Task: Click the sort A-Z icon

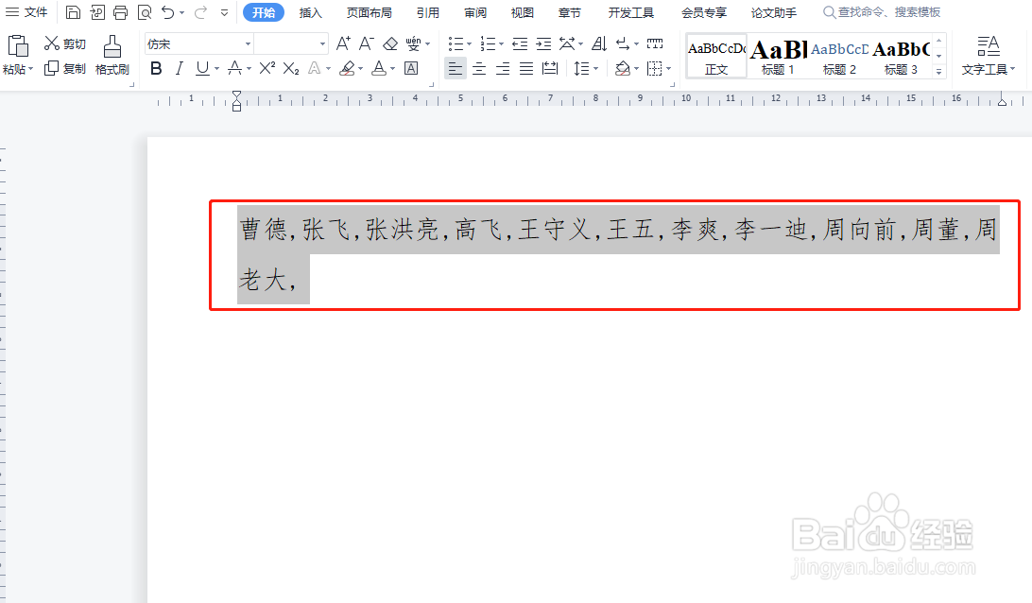Action: [599, 44]
